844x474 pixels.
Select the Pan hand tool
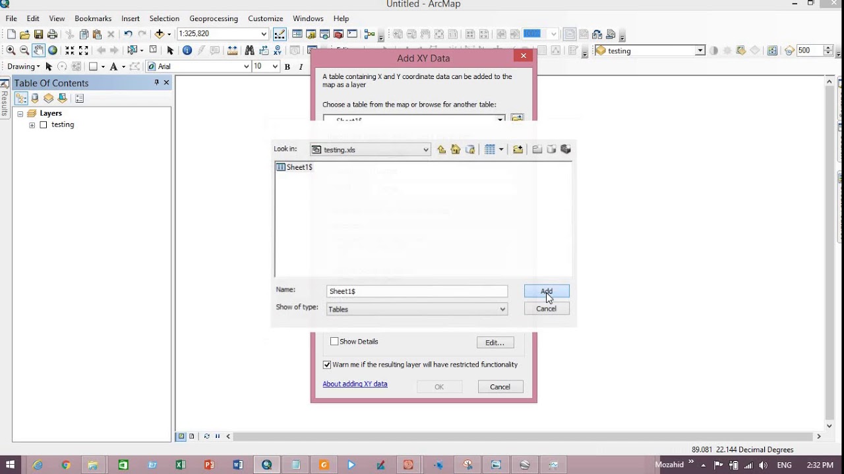(38, 50)
